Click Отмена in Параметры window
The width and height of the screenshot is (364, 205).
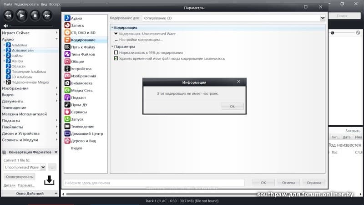pos(288,183)
